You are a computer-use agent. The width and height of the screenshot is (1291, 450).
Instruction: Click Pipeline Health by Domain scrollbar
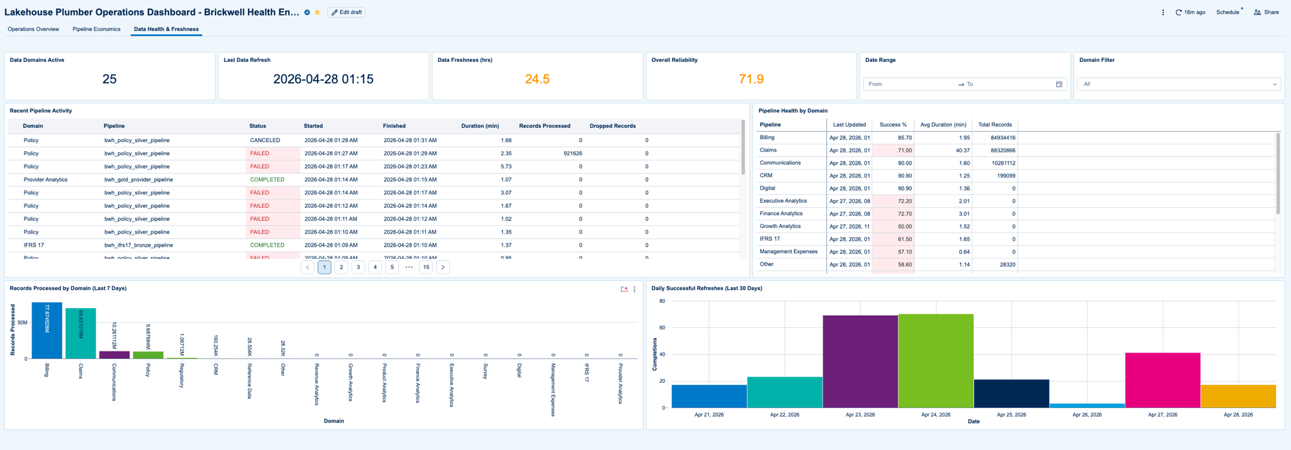coord(1278,173)
